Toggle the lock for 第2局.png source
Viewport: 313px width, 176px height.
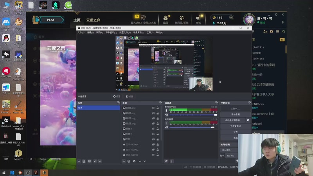158,124
